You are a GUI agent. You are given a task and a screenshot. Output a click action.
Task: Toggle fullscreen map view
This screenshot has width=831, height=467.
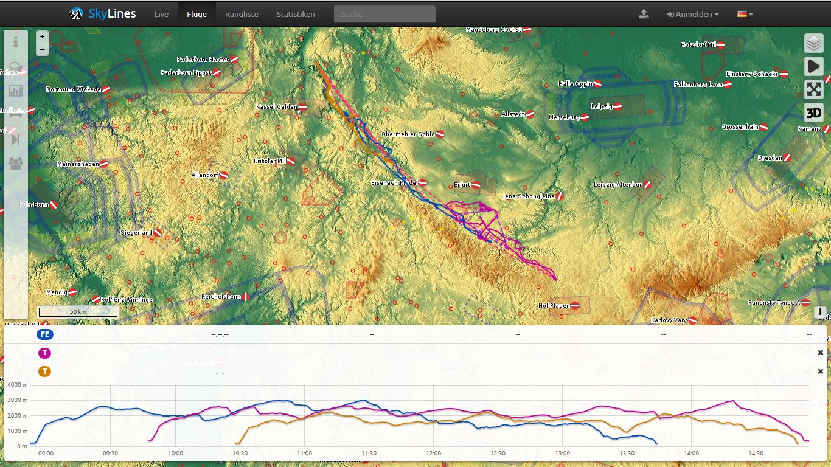[814, 89]
